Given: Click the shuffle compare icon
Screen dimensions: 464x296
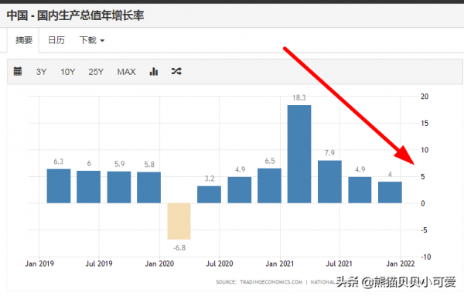Looking at the screenshot, I should (176, 71).
